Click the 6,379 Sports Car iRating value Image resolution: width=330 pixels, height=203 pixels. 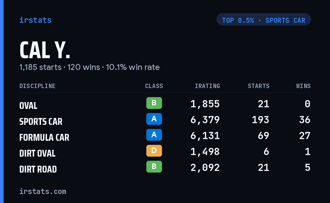point(205,120)
